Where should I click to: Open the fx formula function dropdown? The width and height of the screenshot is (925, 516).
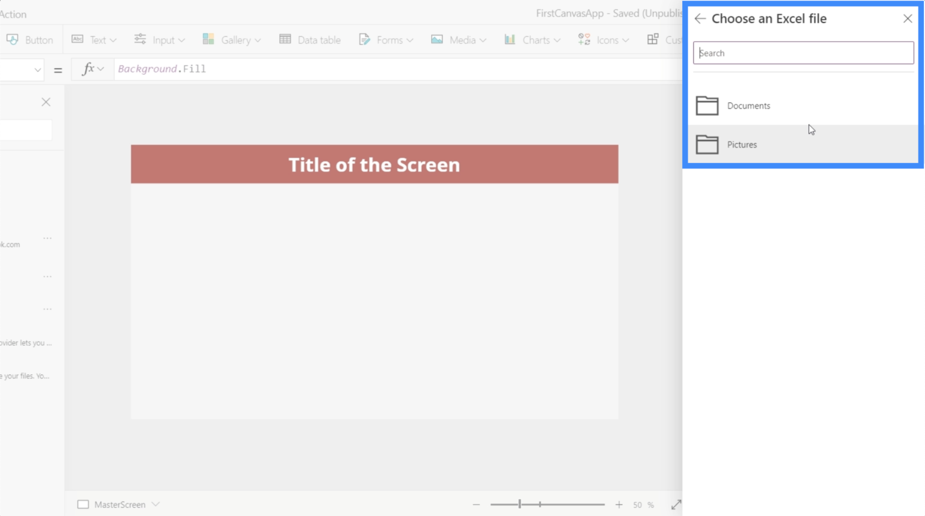[92, 69]
